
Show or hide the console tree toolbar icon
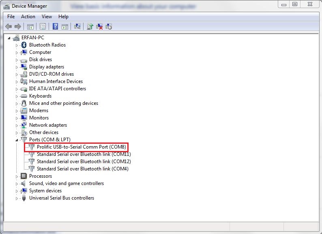click(x=30, y=26)
